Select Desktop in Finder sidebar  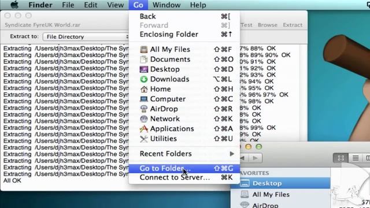coord(280,183)
